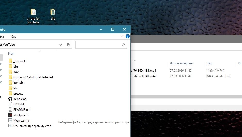Sort files by Имя column header
Screen dimensions: 242x137
click(x=11, y=54)
